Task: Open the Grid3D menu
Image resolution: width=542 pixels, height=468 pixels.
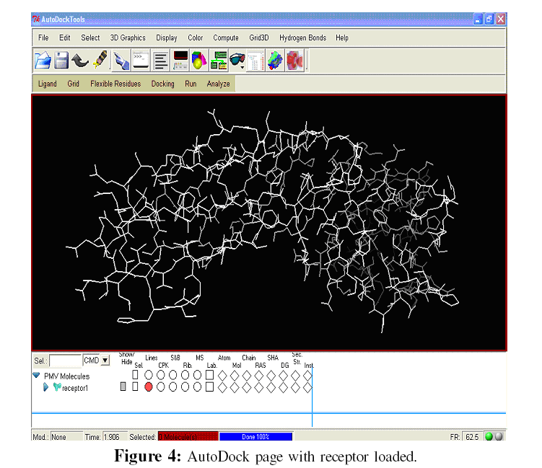Action: click(261, 37)
